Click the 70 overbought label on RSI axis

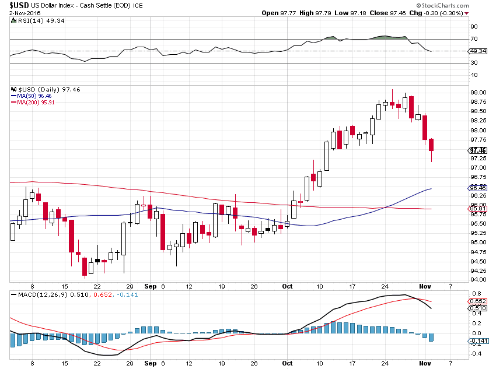(474, 39)
